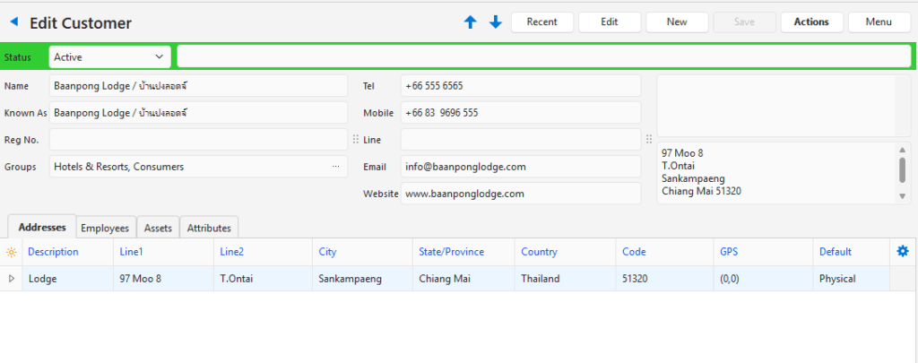Select the Attributes tab

(209, 229)
